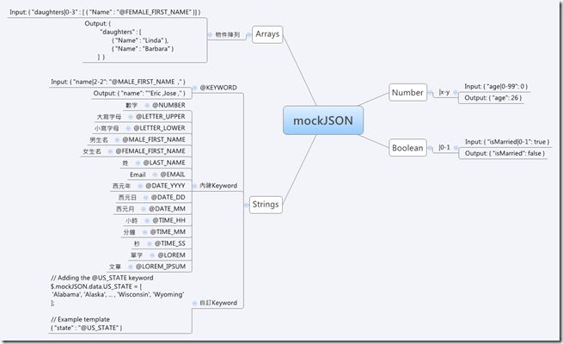
Task: Select the 女生名 label
Action: point(92,151)
